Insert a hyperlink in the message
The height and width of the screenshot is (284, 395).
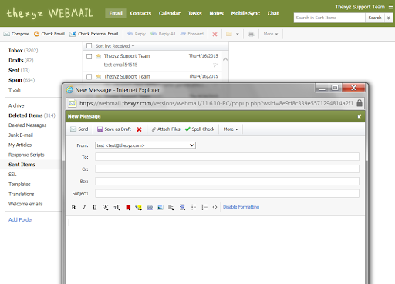[x=150, y=207]
